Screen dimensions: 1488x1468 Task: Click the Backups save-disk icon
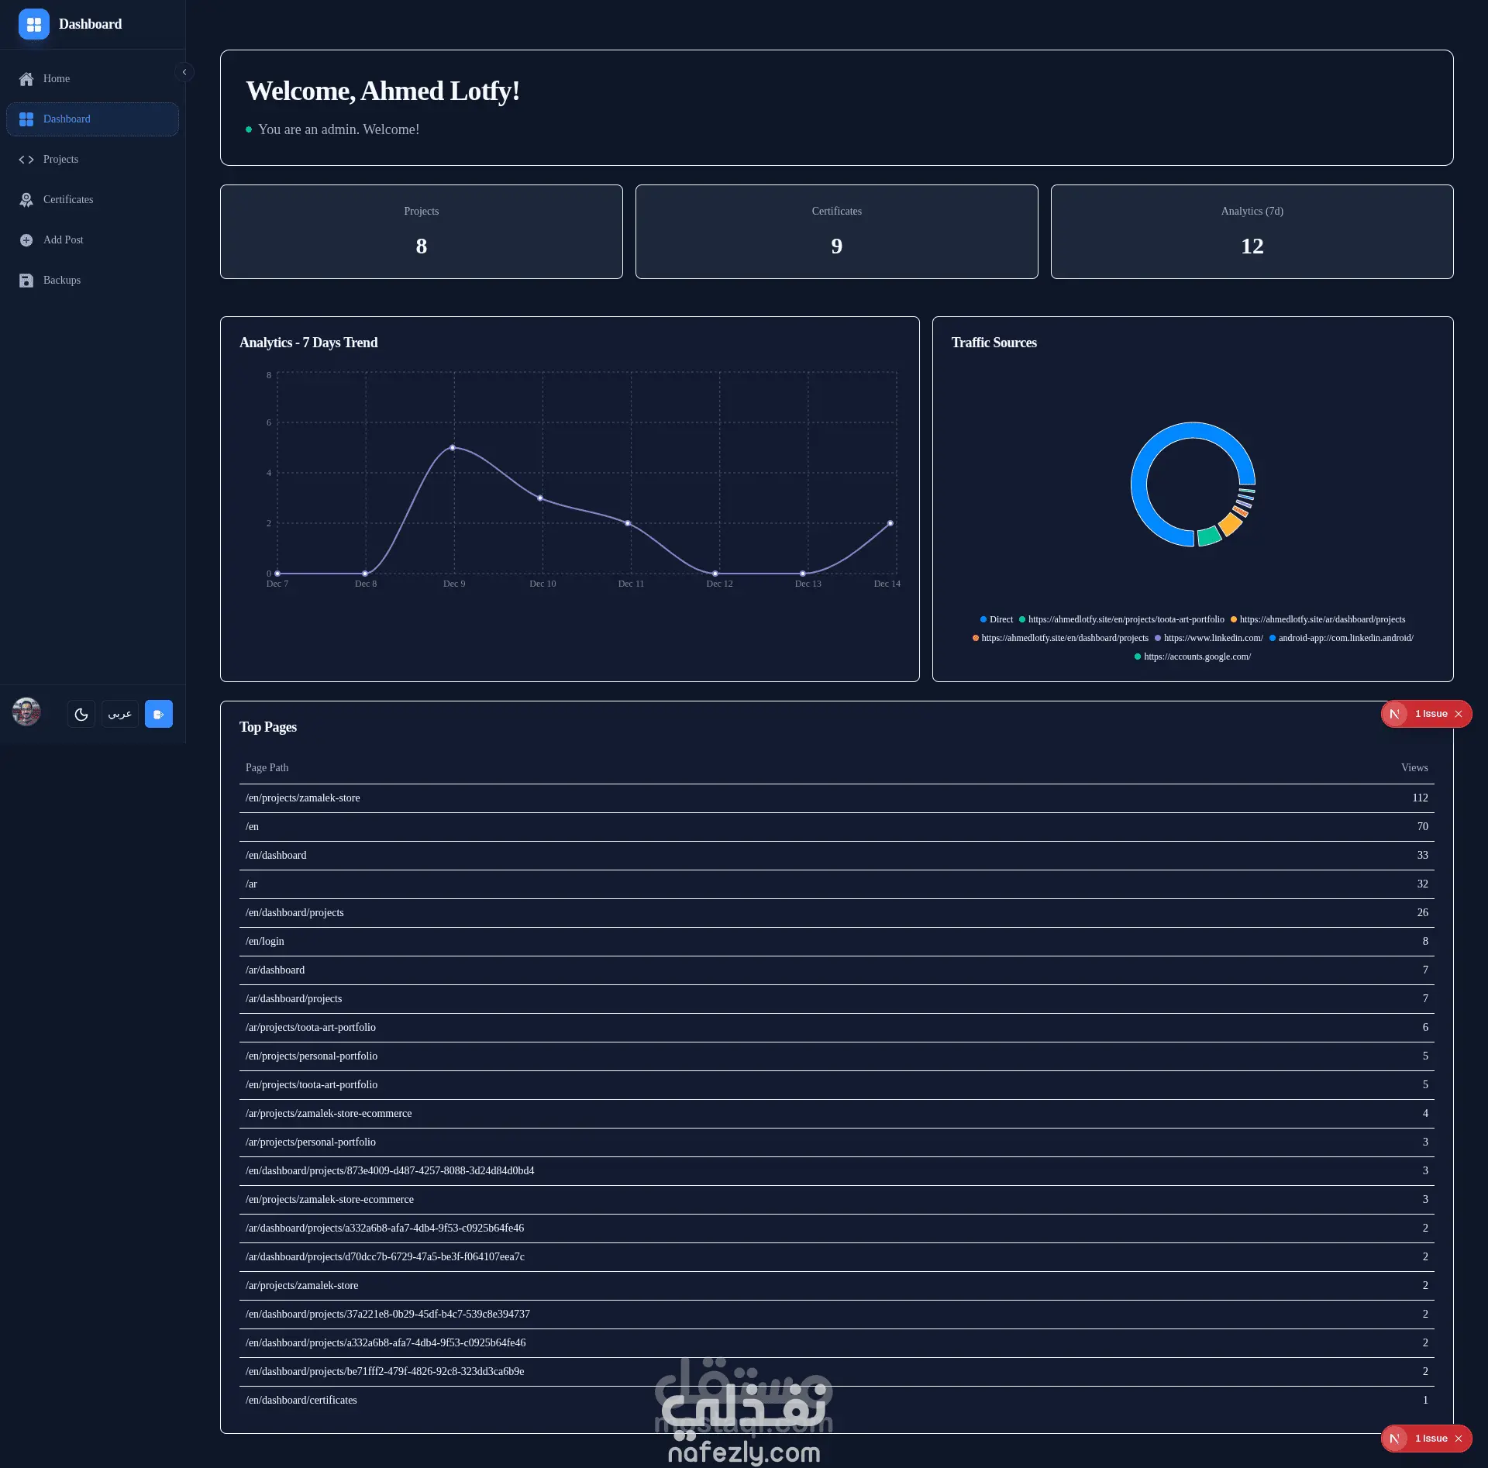pos(26,281)
